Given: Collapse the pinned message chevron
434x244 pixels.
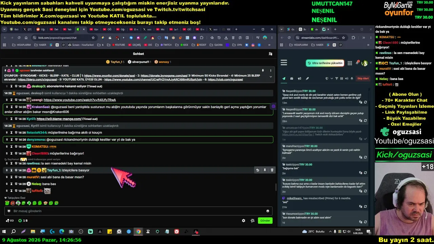Looking at the screenshot, I should [271, 77].
